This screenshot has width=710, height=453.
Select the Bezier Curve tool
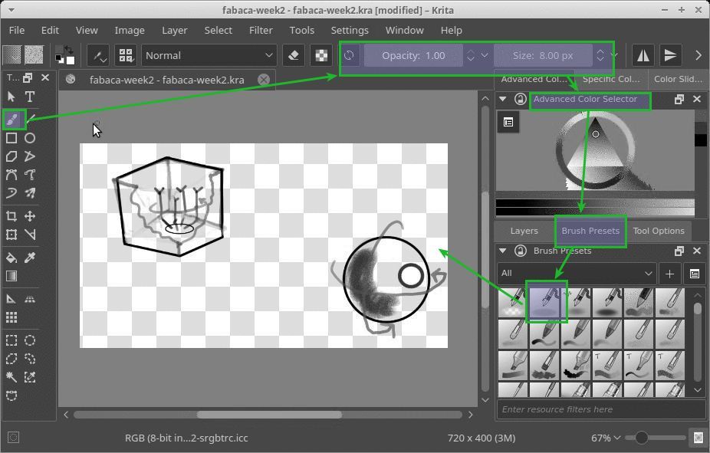(12, 175)
